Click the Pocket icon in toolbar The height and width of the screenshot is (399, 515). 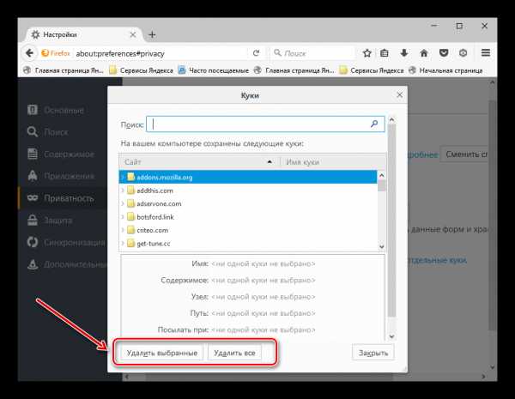[x=443, y=53]
